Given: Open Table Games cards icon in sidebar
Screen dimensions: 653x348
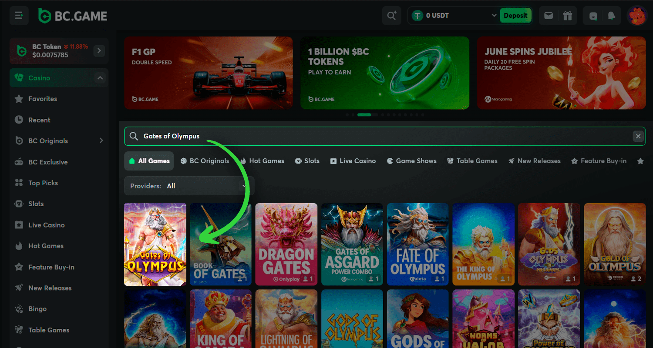Looking at the screenshot, I should point(19,330).
